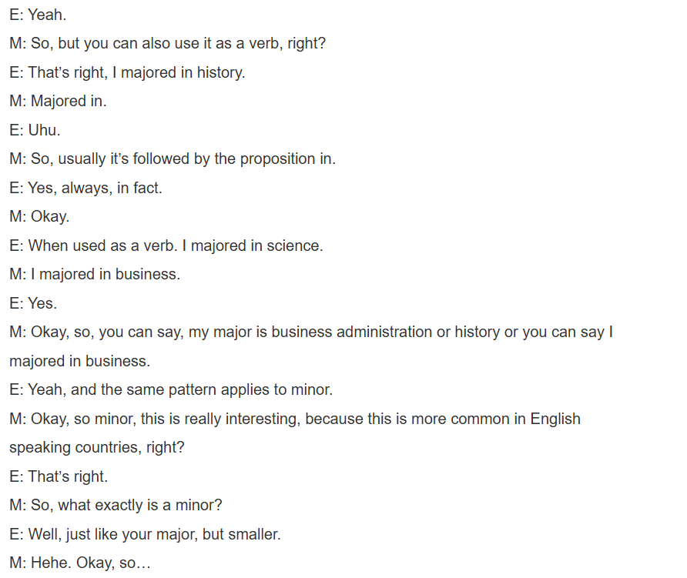Click the line "speaking countries, right?"
Viewport: 687px width, 578px height.
tap(97, 448)
